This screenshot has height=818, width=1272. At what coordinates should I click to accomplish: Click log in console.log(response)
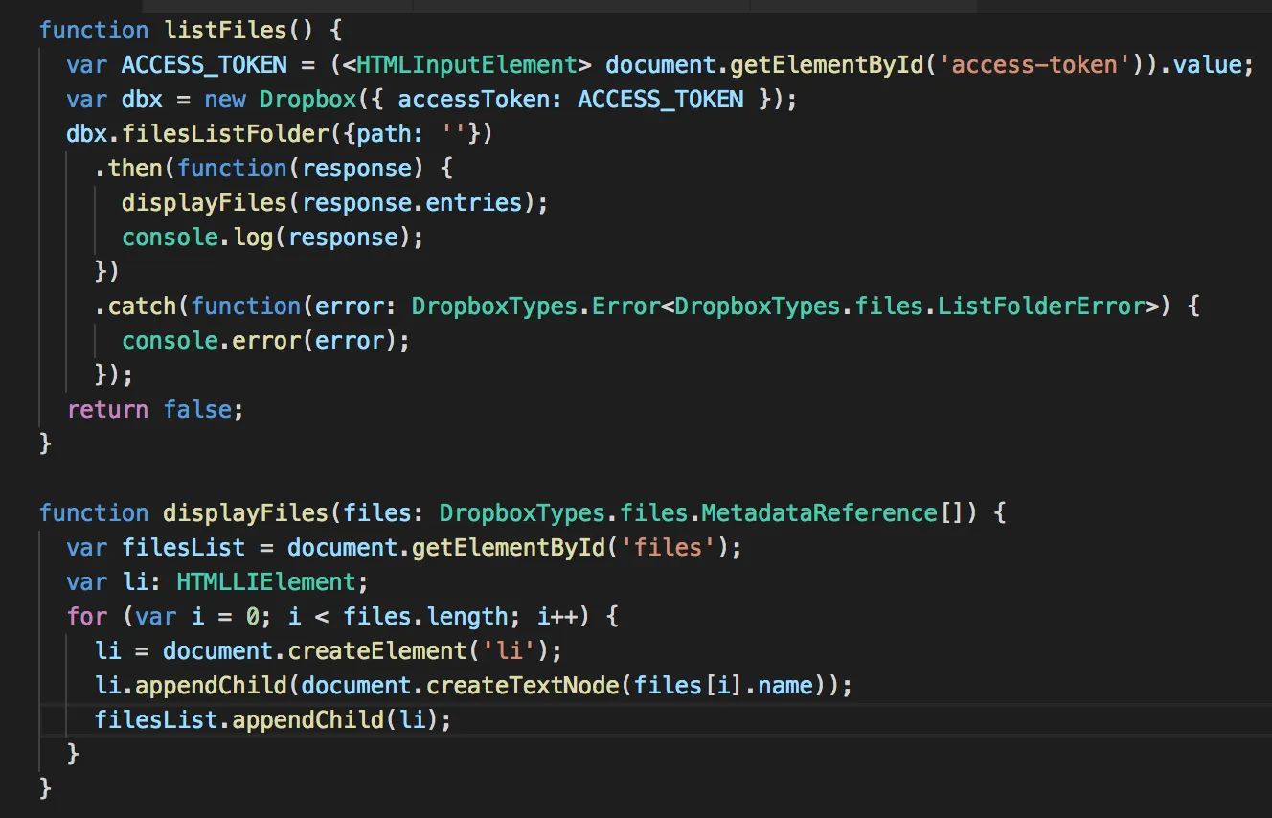coord(252,237)
